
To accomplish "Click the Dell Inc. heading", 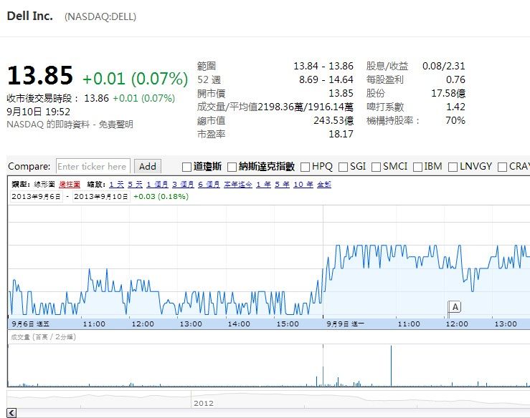I will (x=29, y=16).
